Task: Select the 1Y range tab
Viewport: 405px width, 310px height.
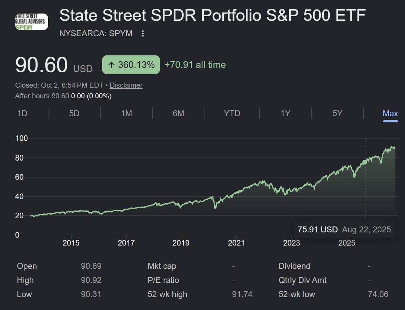Action: pyautogui.click(x=286, y=114)
